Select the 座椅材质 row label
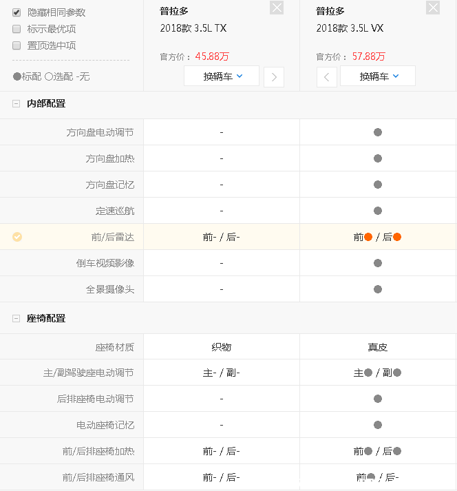 [115, 347]
